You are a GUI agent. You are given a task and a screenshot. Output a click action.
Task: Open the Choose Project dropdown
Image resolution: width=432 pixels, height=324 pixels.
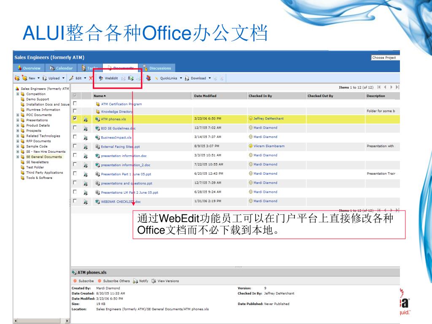click(385, 57)
